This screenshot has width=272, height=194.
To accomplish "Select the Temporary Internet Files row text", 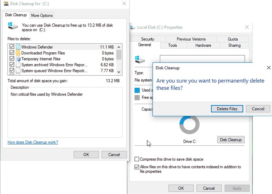I will click(41, 59).
